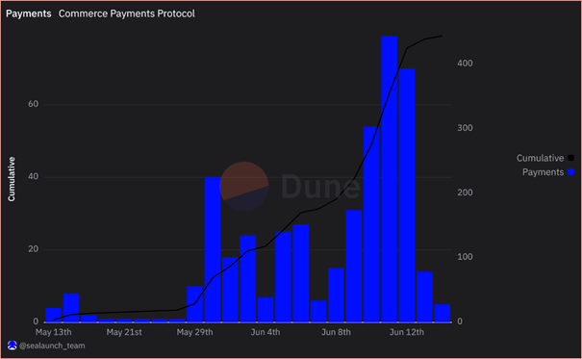Click the black Cumulative color swatch

click(570, 158)
